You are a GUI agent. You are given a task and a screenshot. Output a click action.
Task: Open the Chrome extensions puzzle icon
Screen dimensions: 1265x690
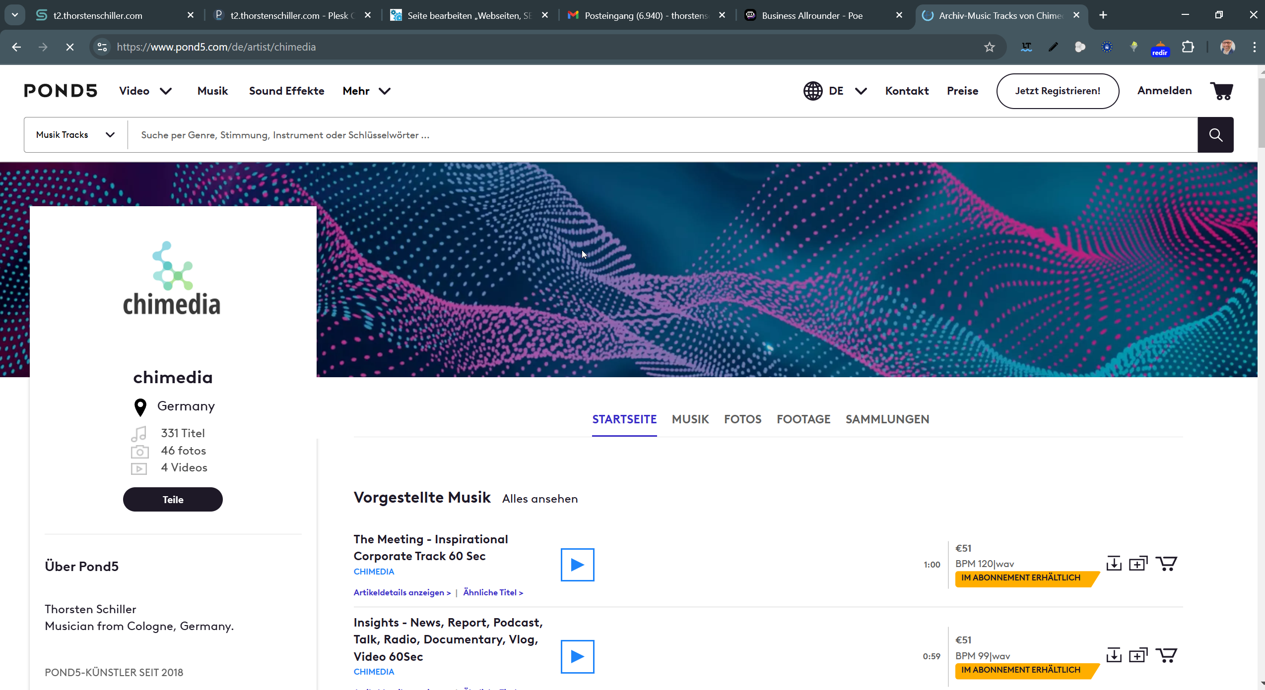point(1188,47)
